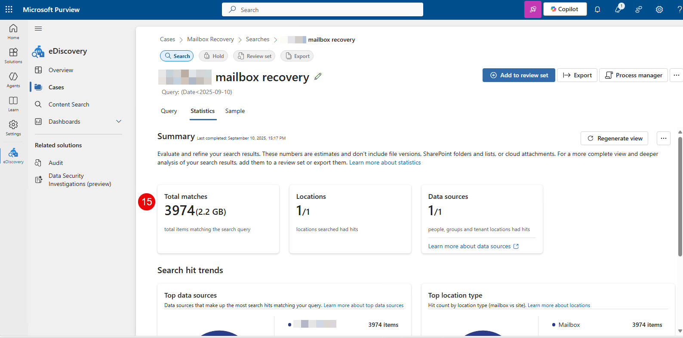Switch to the Sample tab
Image resolution: width=683 pixels, height=338 pixels.
point(235,111)
